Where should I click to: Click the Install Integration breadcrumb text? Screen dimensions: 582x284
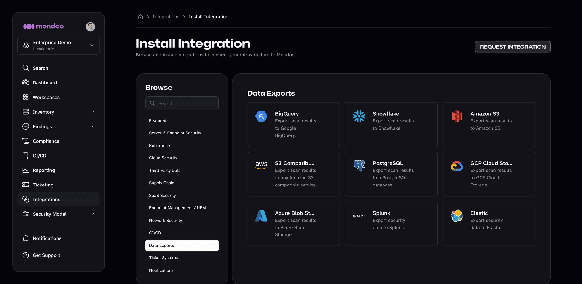tap(209, 17)
